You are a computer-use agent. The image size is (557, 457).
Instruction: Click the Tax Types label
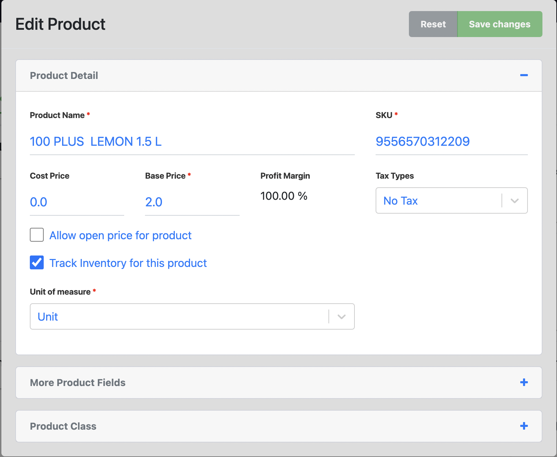point(395,176)
